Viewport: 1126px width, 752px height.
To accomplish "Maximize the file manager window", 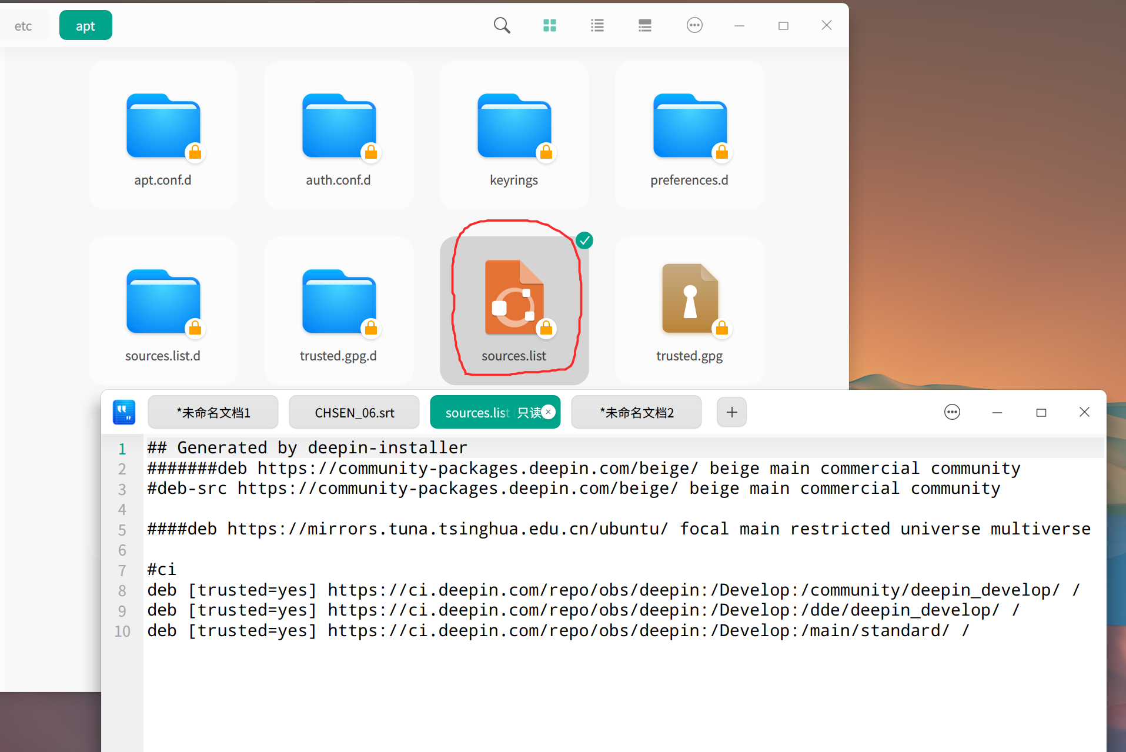I will click(x=783, y=25).
